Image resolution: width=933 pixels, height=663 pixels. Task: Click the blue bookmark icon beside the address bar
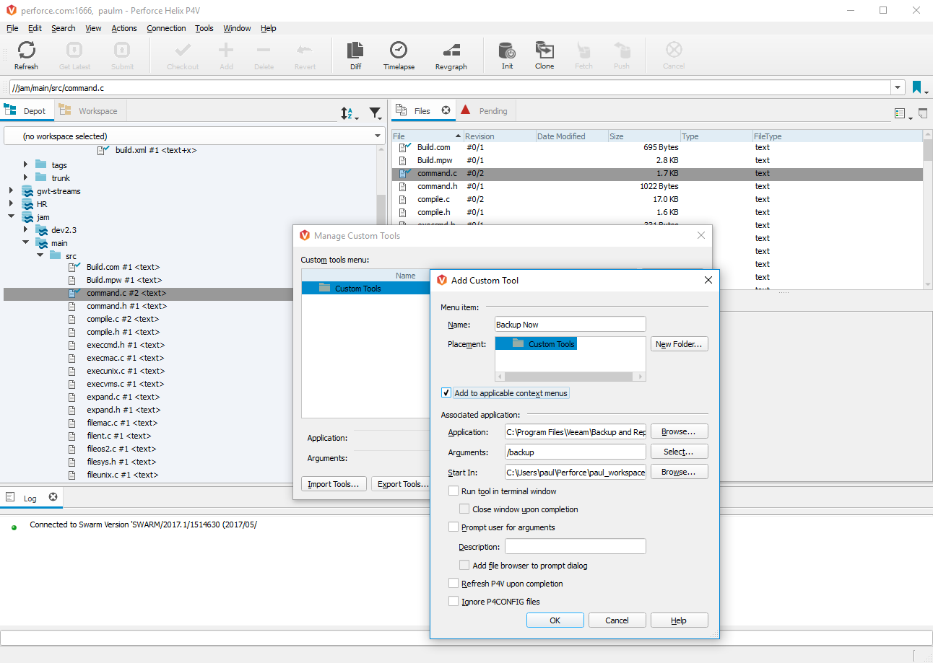point(916,87)
